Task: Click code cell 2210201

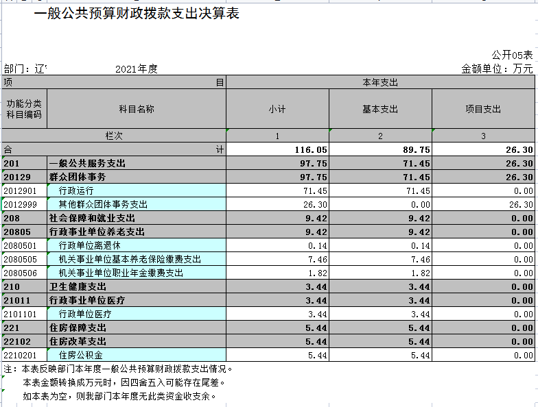Action: pyautogui.click(x=25, y=355)
